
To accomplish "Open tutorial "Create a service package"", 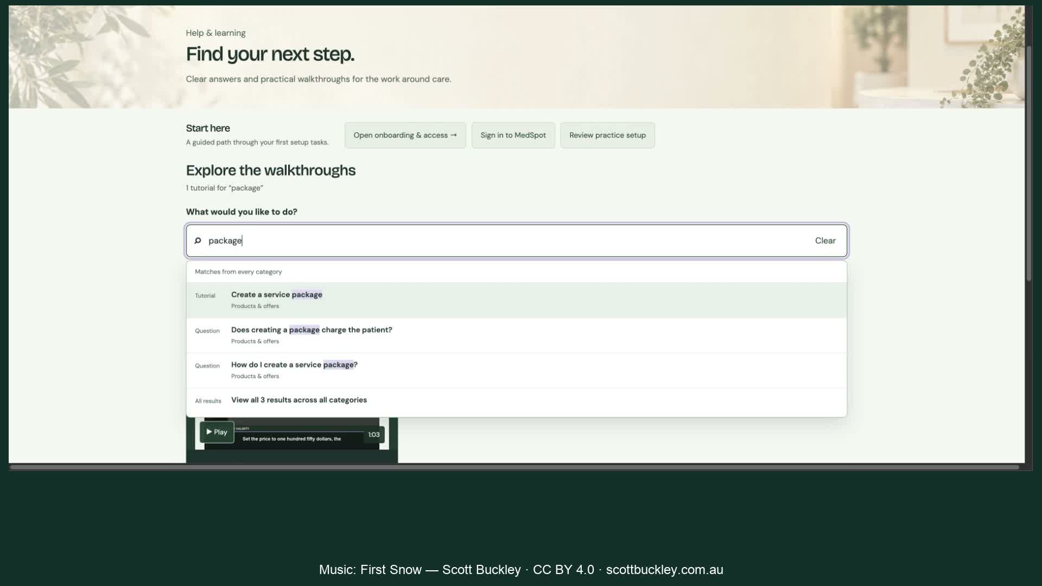I will [516, 300].
